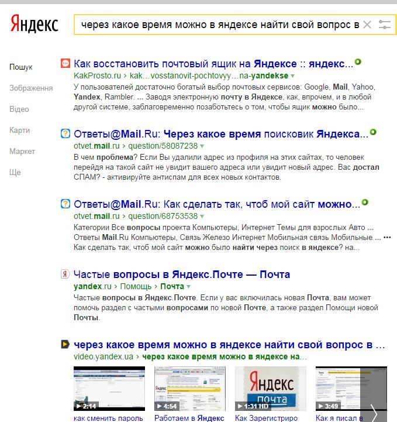Viewport: 397px width, 422px height.
Task: Click green circle next to KakProsto result
Action: point(358,61)
